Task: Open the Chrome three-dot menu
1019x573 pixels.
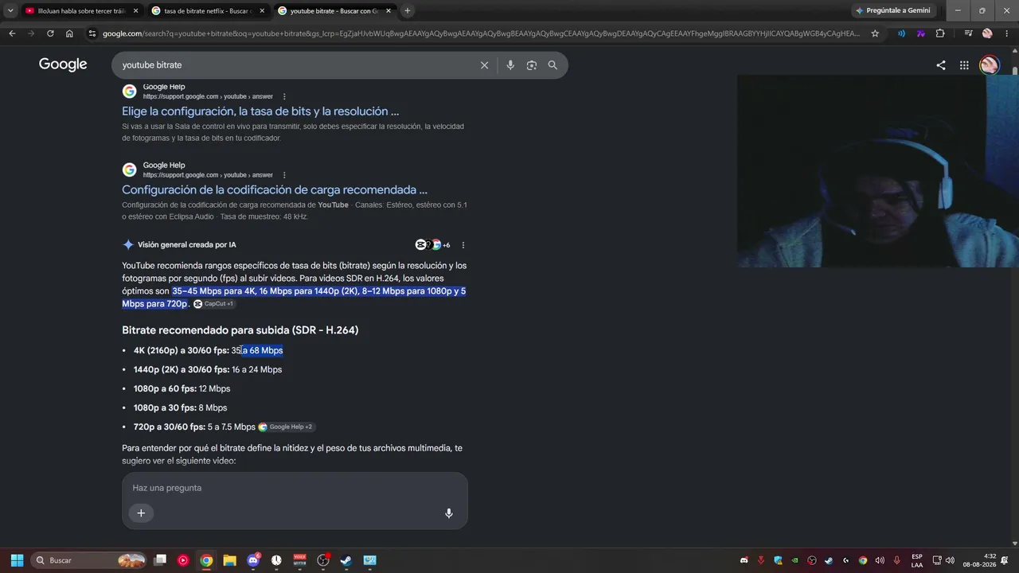Action: 1005,33
